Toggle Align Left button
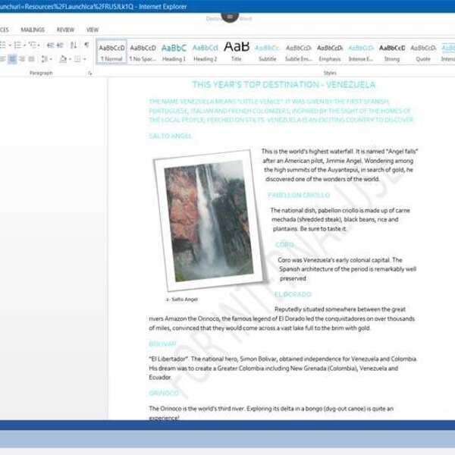 click(x=2, y=59)
